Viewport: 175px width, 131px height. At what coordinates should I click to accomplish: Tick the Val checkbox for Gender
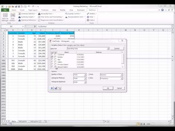coord(55,57)
